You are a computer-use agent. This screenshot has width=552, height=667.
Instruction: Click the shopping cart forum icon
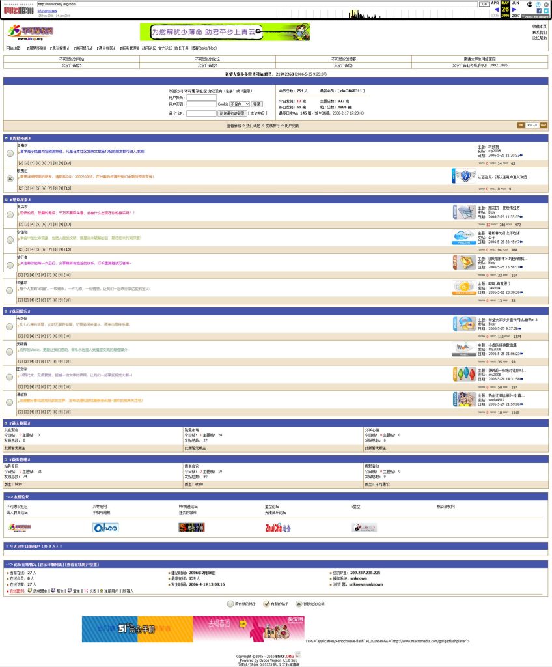pyautogui.click(x=465, y=212)
